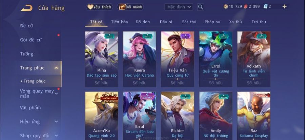Expand the Hiệu ứng sidebar section
305x140 pixels.
(56, 121)
